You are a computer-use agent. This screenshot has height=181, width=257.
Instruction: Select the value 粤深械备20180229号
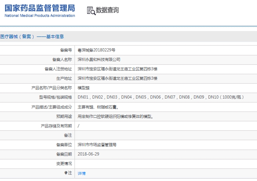click(96, 50)
